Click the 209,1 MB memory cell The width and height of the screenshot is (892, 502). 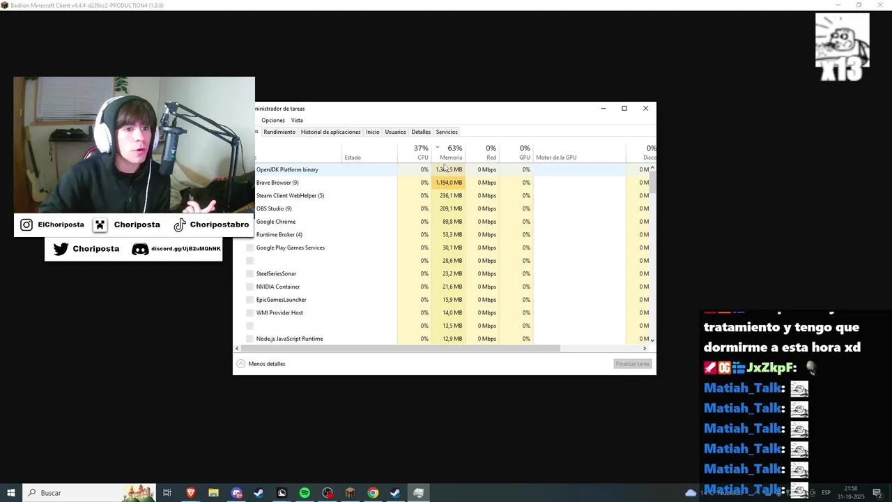(x=449, y=208)
